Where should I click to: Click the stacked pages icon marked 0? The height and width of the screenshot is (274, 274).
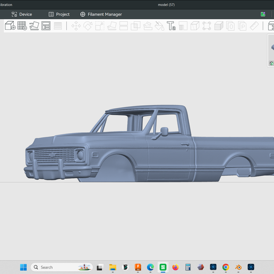pyautogui.click(x=230, y=26)
